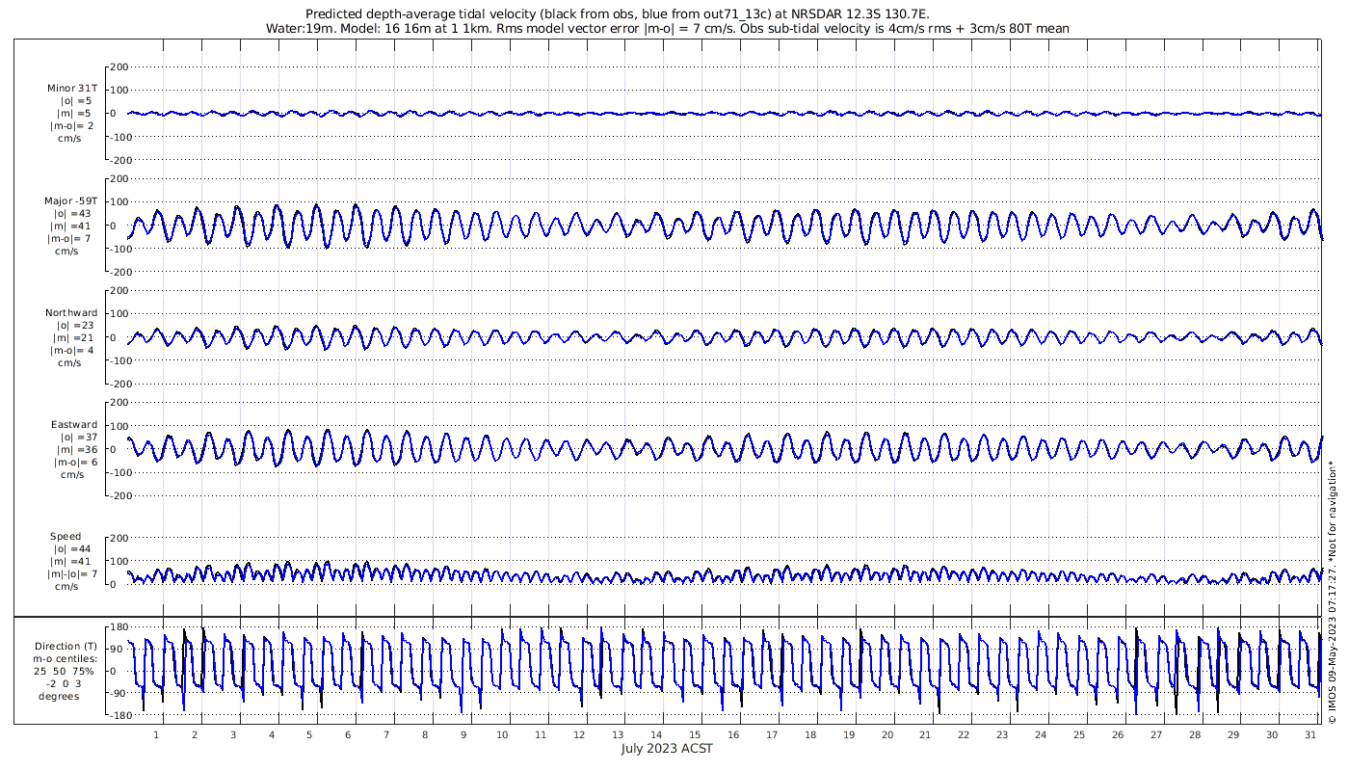Click the 'Eastward' panel label

[74, 425]
